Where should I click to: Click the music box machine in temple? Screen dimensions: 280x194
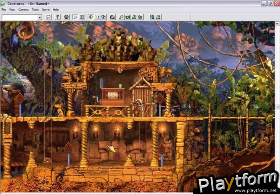[x=112, y=97]
